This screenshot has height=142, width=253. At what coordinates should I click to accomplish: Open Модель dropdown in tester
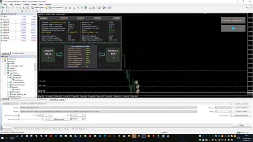(108, 112)
